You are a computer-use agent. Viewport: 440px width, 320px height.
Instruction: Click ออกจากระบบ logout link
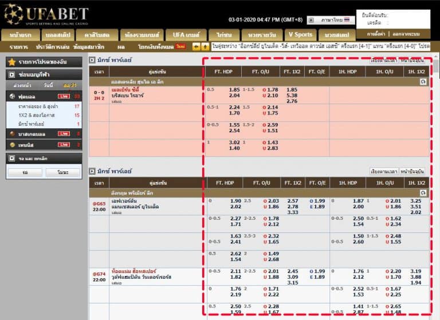click(406, 34)
